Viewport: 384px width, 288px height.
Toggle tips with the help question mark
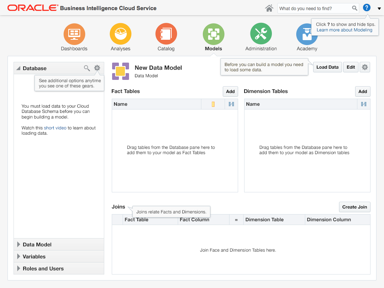pos(367,8)
